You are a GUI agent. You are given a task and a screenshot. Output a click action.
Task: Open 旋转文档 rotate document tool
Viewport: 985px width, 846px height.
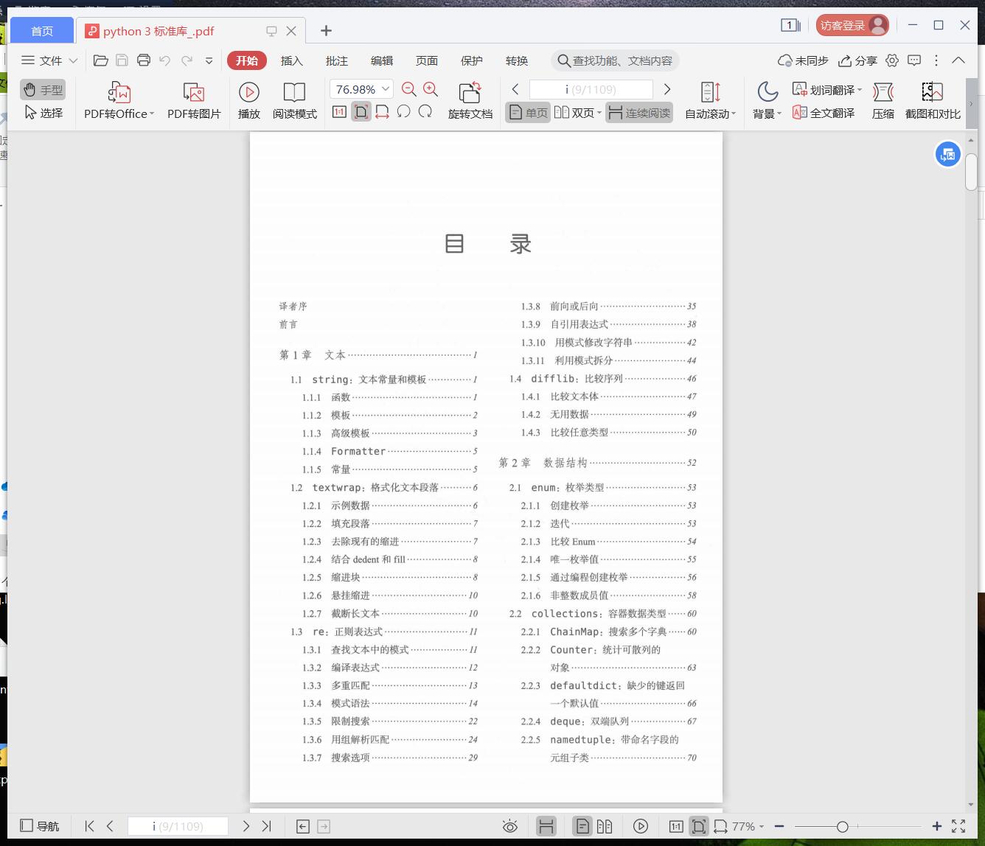click(x=470, y=101)
